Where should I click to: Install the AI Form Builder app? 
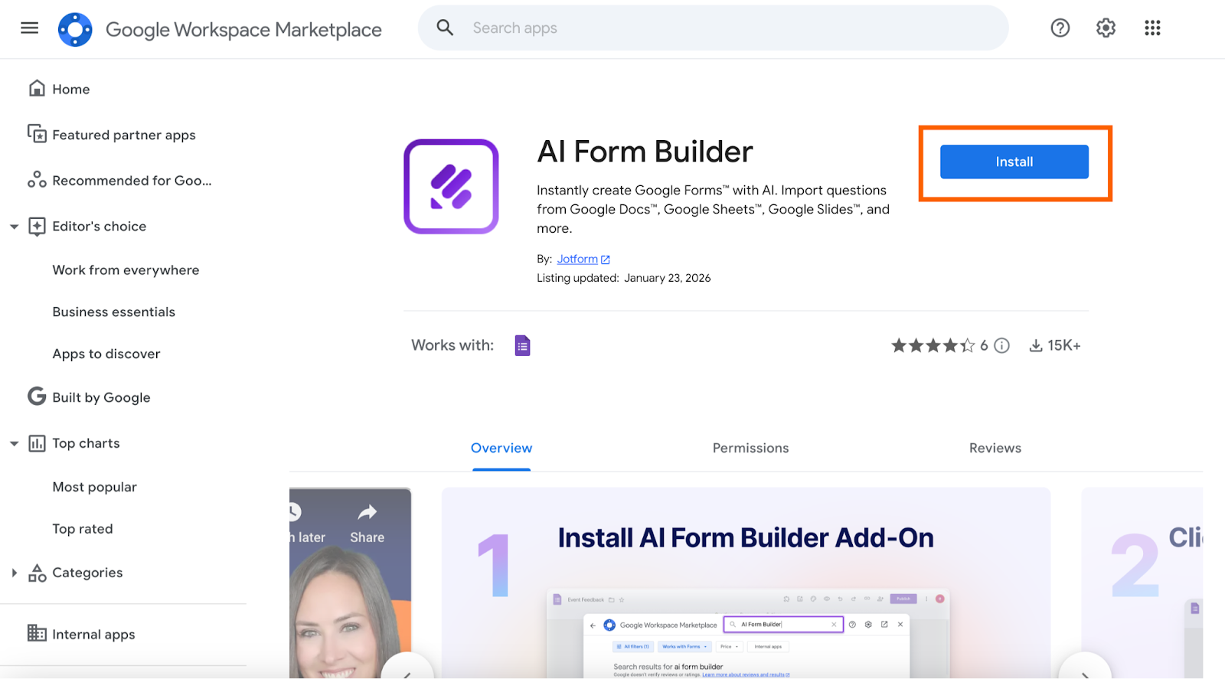pyautogui.click(x=1014, y=162)
